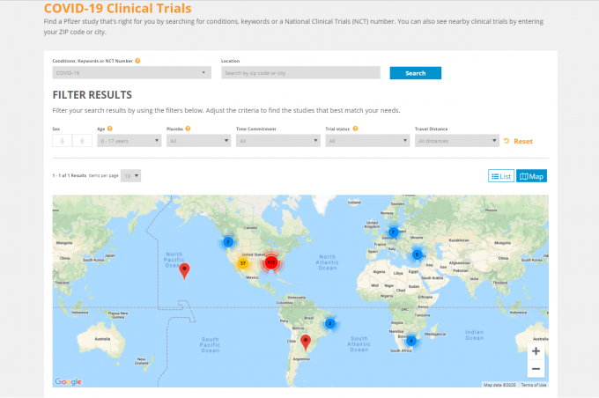Open the Trial status dropdown
599x398 pixels.
pos(367,141)
